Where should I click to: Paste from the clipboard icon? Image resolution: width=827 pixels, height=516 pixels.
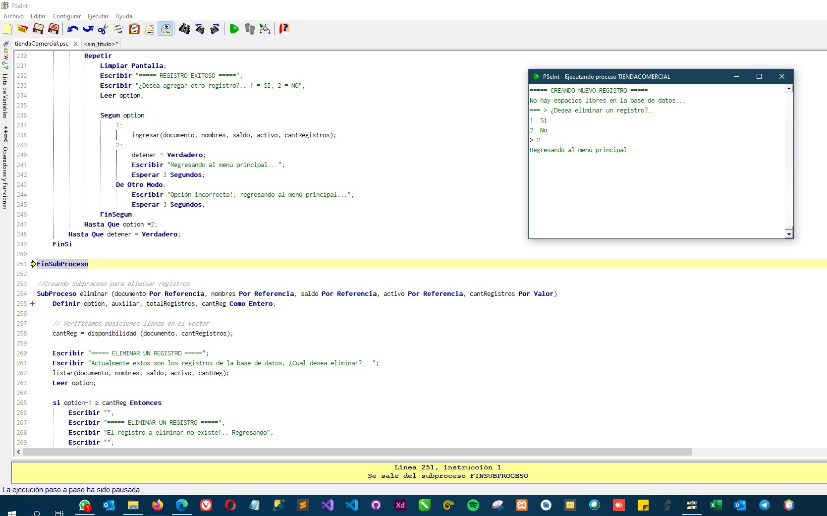tap(134, 29)
